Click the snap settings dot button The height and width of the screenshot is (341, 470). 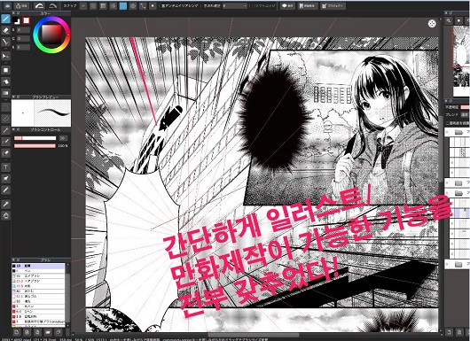153,5
